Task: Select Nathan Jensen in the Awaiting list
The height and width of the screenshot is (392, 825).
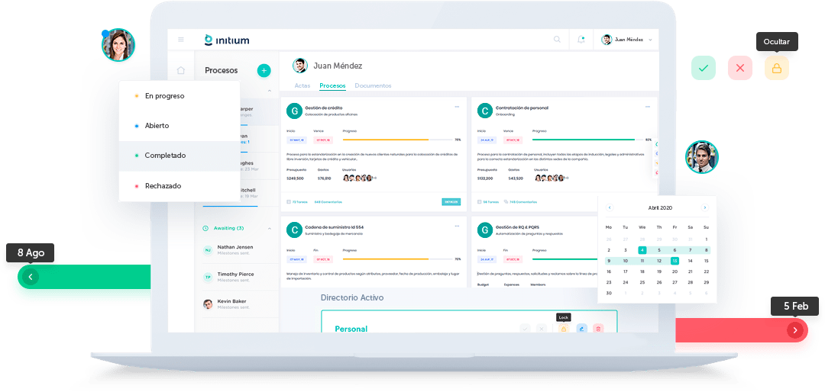Action: tap(235, 250)
